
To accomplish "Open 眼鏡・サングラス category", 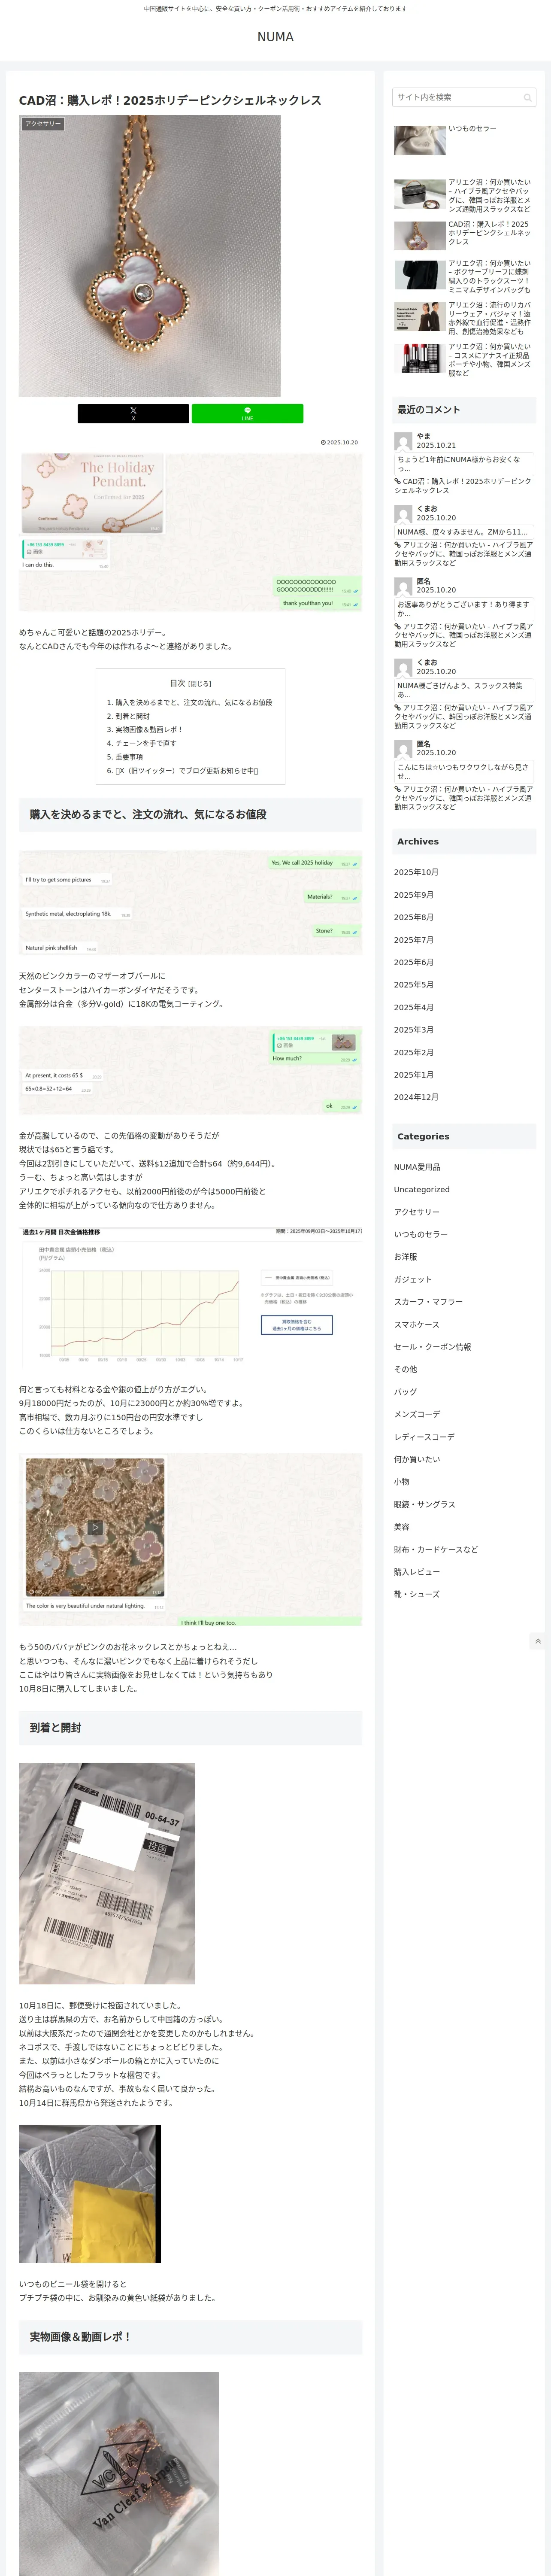I will 424,1504.
